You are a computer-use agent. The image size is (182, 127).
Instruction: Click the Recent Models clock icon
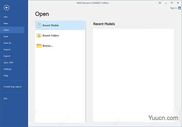tap(39, 25)
